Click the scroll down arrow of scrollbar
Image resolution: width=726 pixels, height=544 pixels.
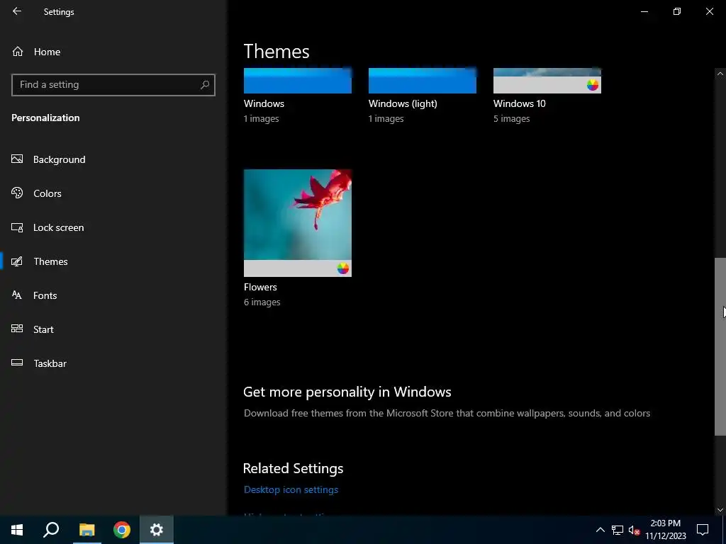click(720, 510)
